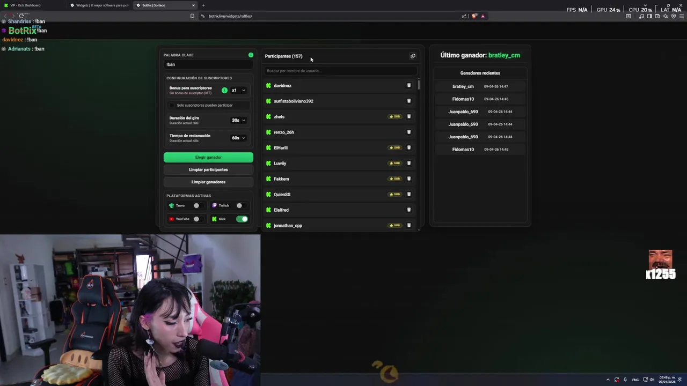Bookmark this page with the bookmark icon

192,16
